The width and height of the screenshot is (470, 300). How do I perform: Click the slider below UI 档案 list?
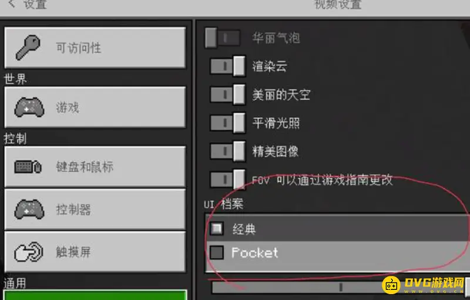pyautogui.click(x=339, y=287)
